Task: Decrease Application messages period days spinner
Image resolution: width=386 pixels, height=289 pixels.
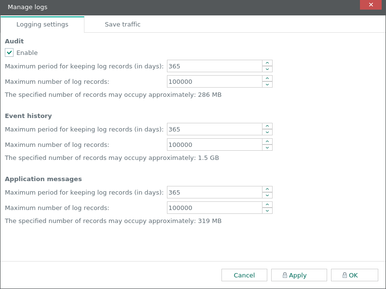Action: tap(267, 196)
